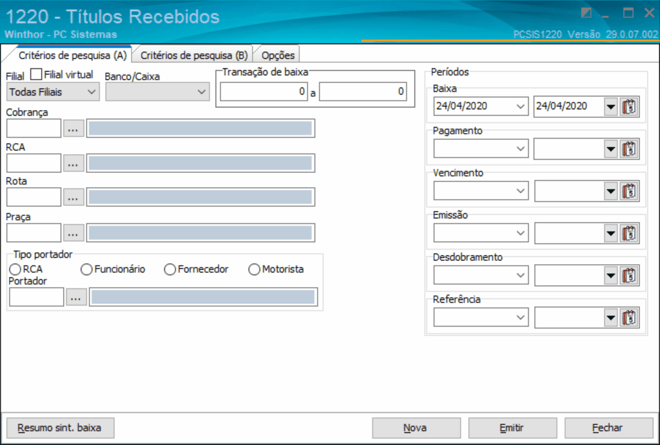Click the Referência end date field
The width and height of the screenshot is (660, 445).
(569, 317)
